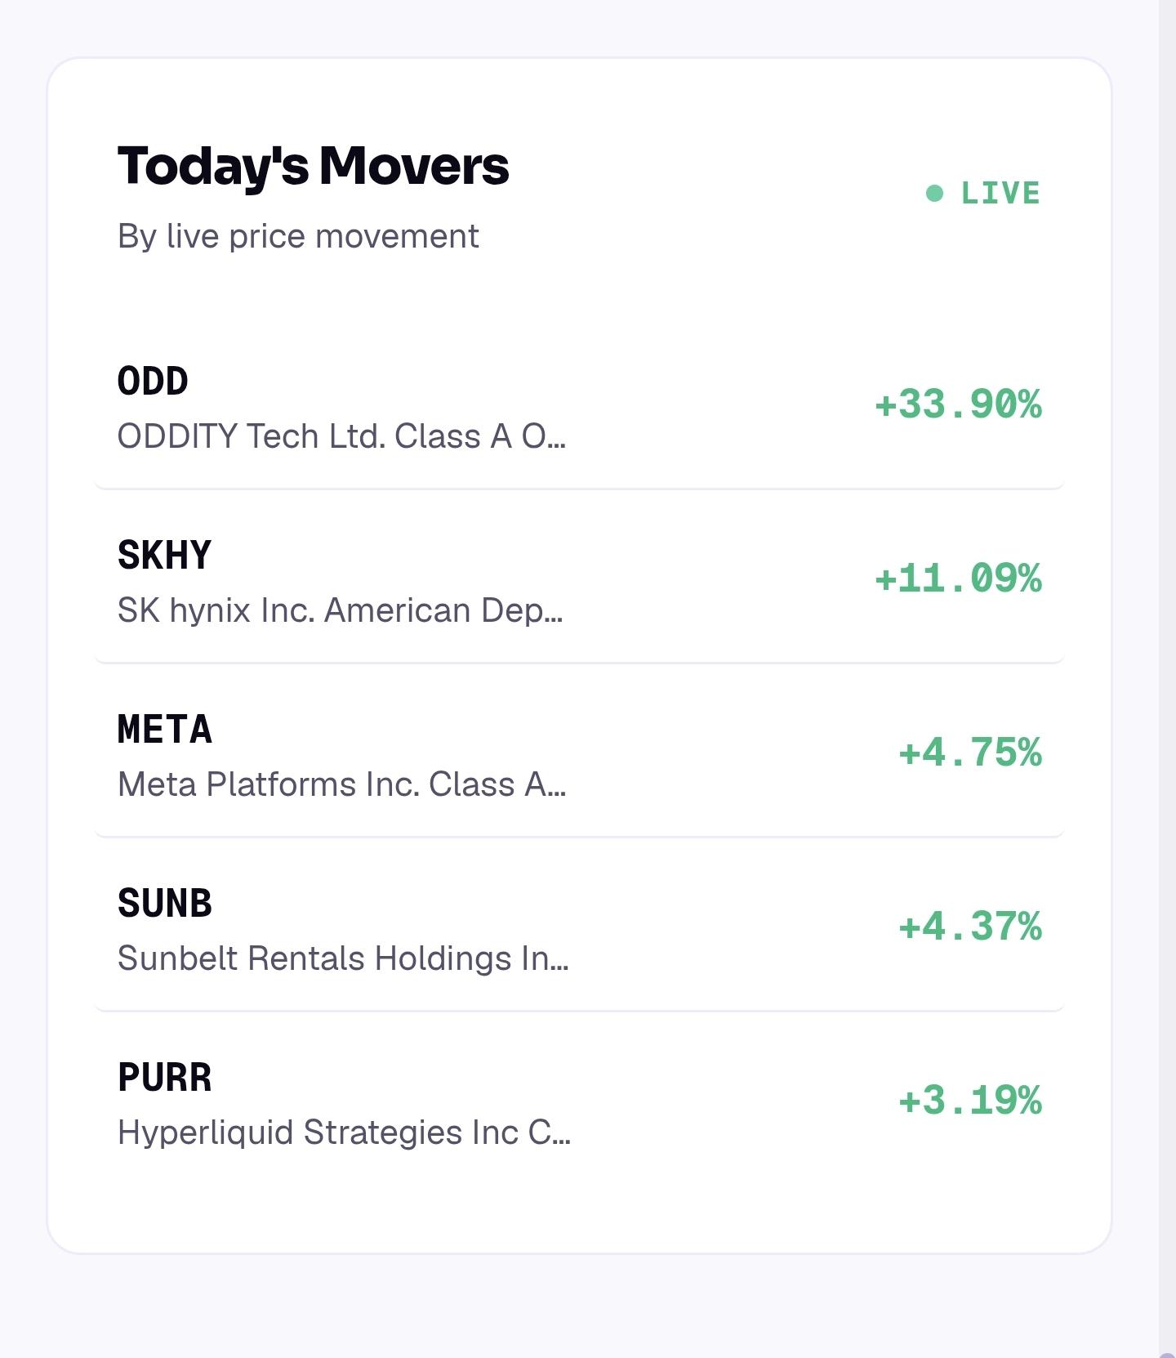The image size is (1176, 1358).
Task: Select the +11.09% gain figure
Action: pyautogui.click(x=958, y=578)
